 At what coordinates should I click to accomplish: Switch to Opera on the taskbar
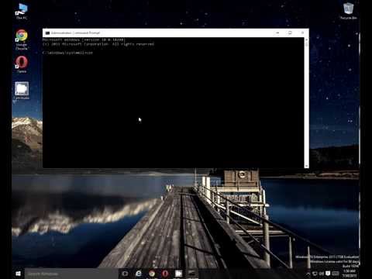[x=165, y=274]
